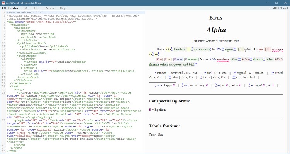Jump back via 'i' before lambda — omicron note
Screen dimensions: 290x154
[156, 72]
